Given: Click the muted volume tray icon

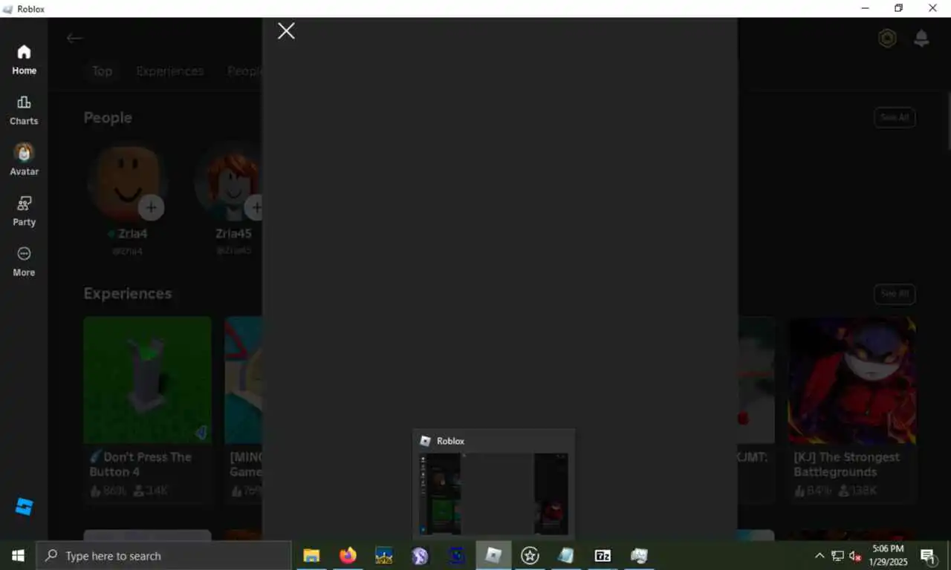Looking at the screenshot, I should [x=856, y=556].
